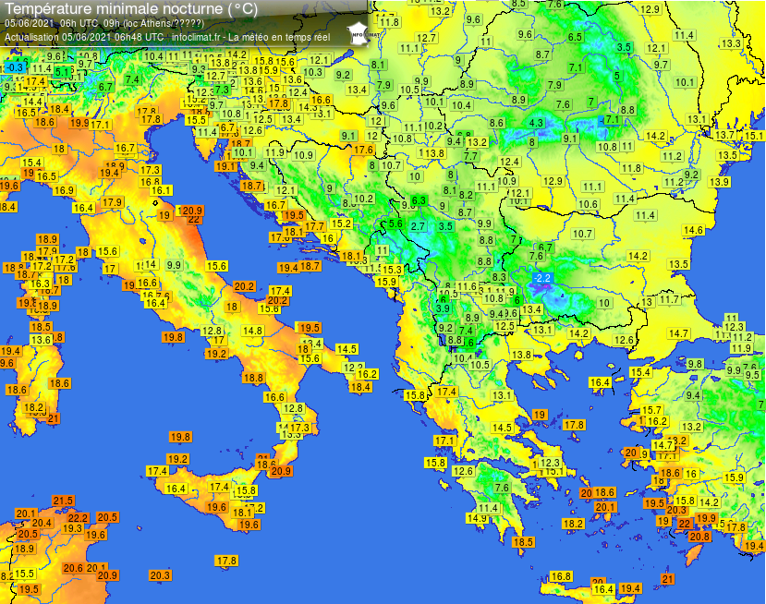The height and width of the screenshot is (604, 766).
Task: Select the "20.4" station value
Action: point(42,523)
